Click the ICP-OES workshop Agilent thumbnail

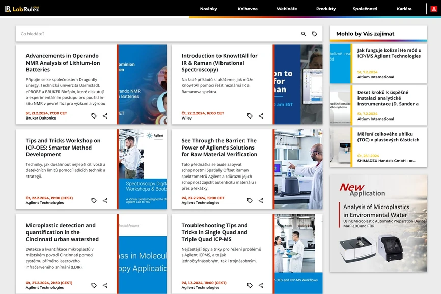[x=143, y=169]
